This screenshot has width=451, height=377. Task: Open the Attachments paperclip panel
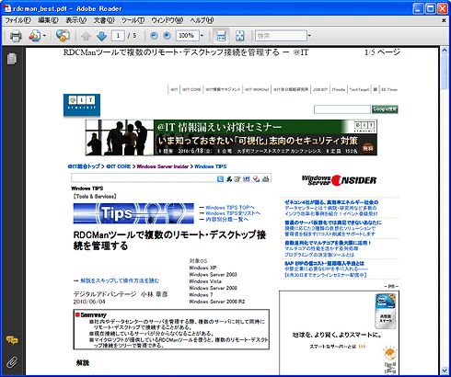click(12, 362)
